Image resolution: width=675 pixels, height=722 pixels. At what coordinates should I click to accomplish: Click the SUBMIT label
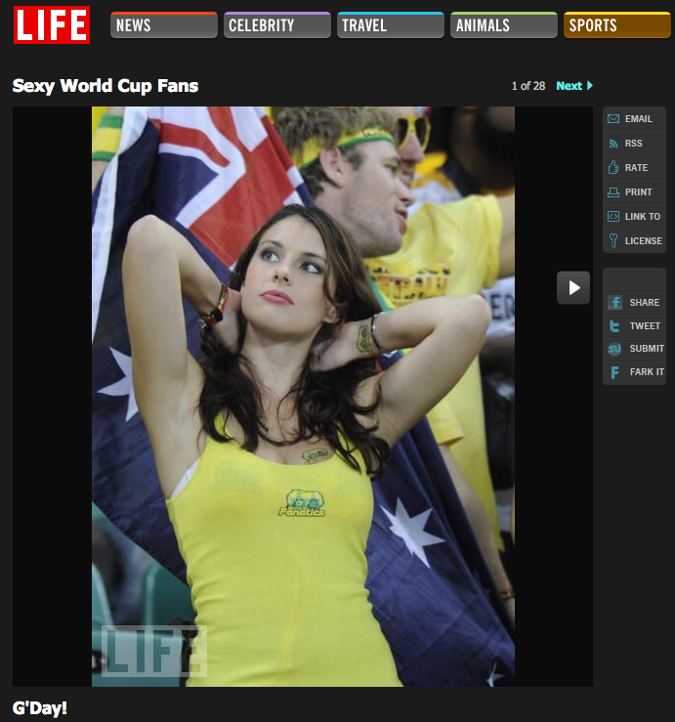click(x=647, y=349)
